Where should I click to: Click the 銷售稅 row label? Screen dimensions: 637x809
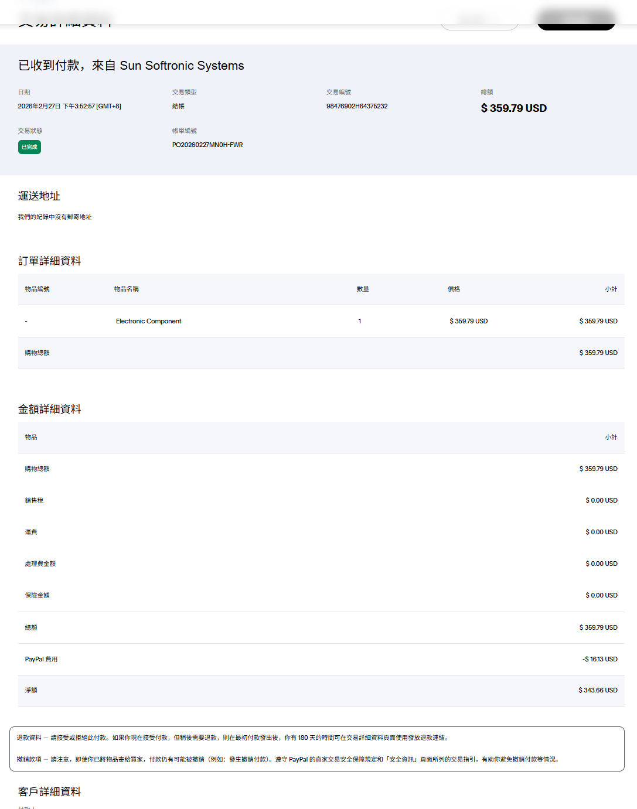point(34,500)
